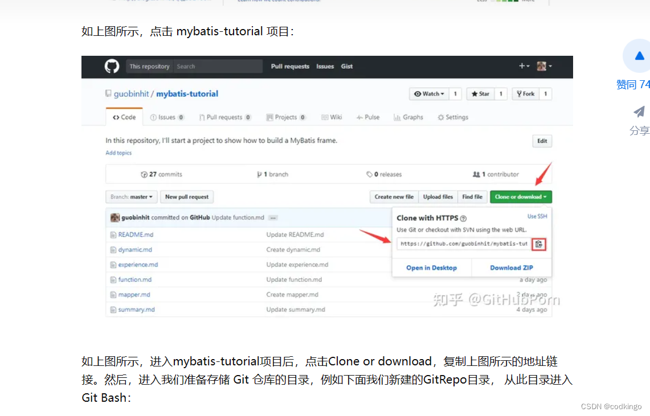Click the Use SSH link

click(x=537, y=216)
